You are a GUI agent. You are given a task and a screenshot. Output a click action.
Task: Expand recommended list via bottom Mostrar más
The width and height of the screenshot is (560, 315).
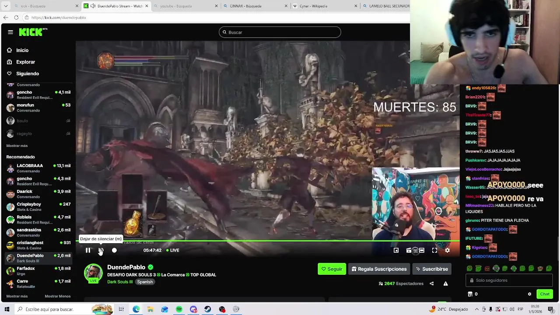[x=17, y=296]
